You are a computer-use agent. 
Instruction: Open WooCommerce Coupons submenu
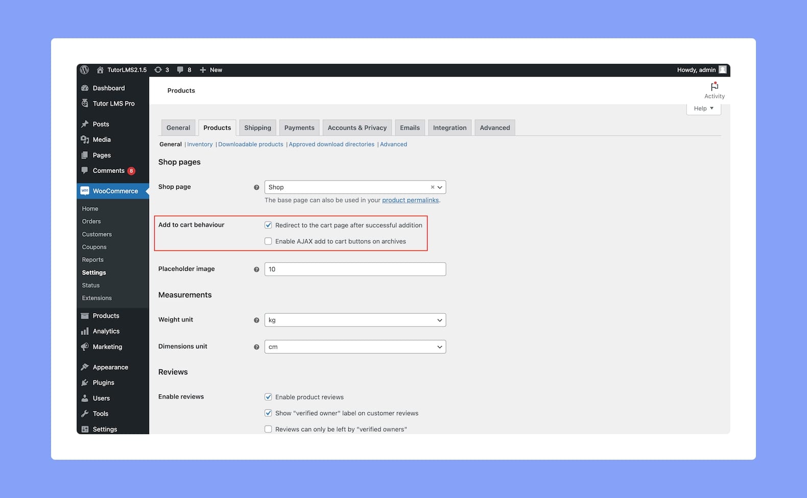coord(94,247)
